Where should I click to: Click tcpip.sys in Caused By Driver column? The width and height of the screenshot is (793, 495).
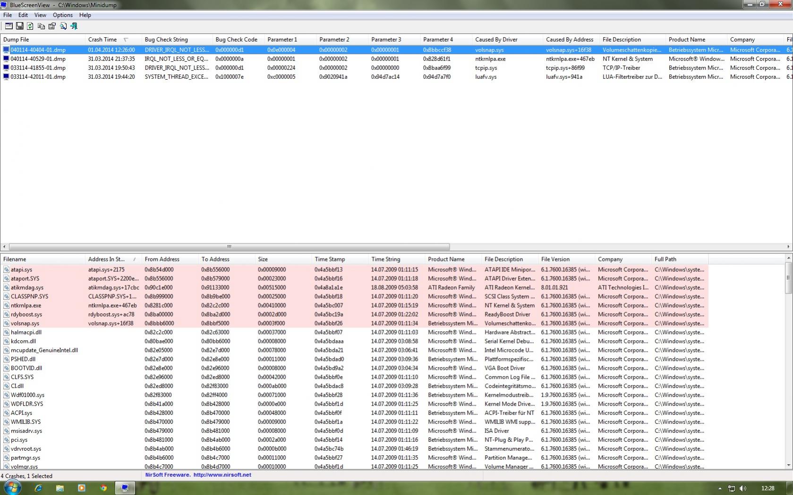(486, 68)
